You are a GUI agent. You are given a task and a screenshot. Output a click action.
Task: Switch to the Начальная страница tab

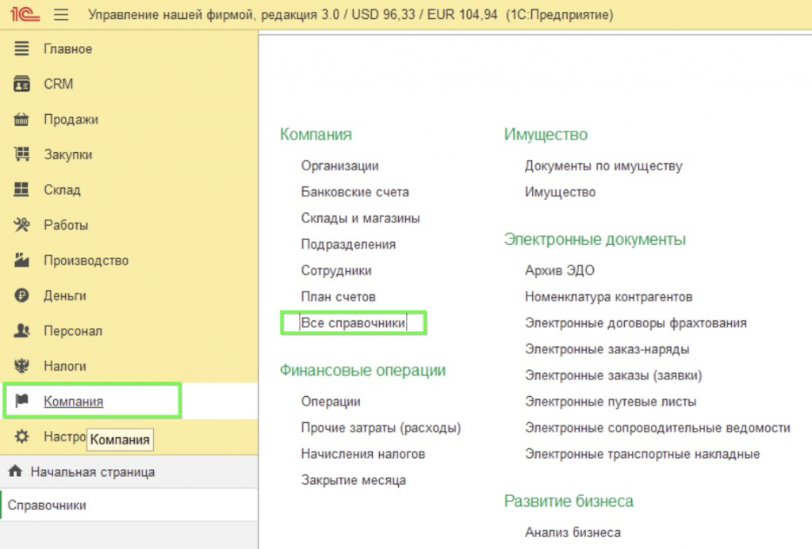point(129,472)
